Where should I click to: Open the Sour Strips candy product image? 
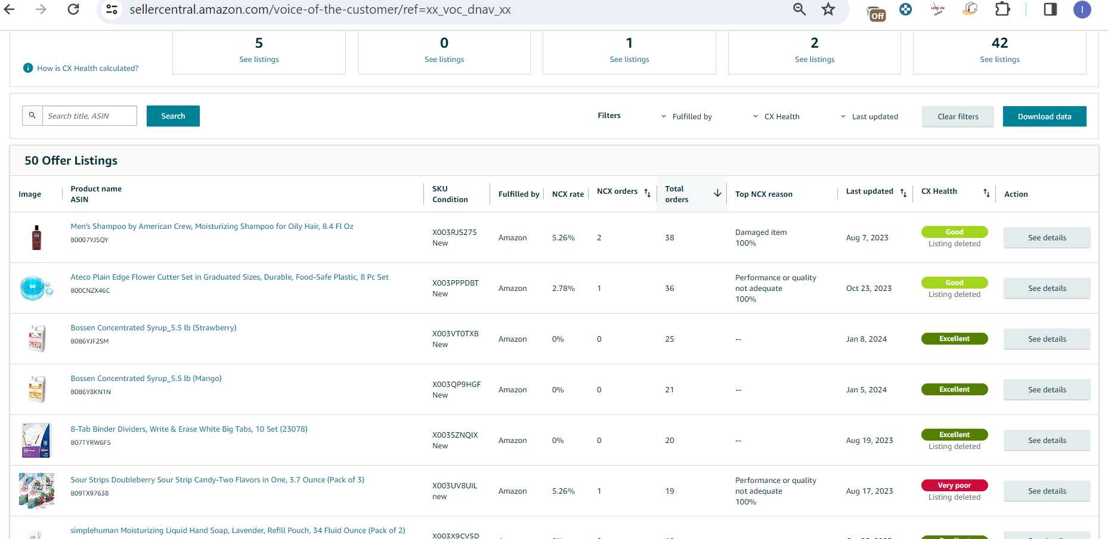tap(36, 491)
